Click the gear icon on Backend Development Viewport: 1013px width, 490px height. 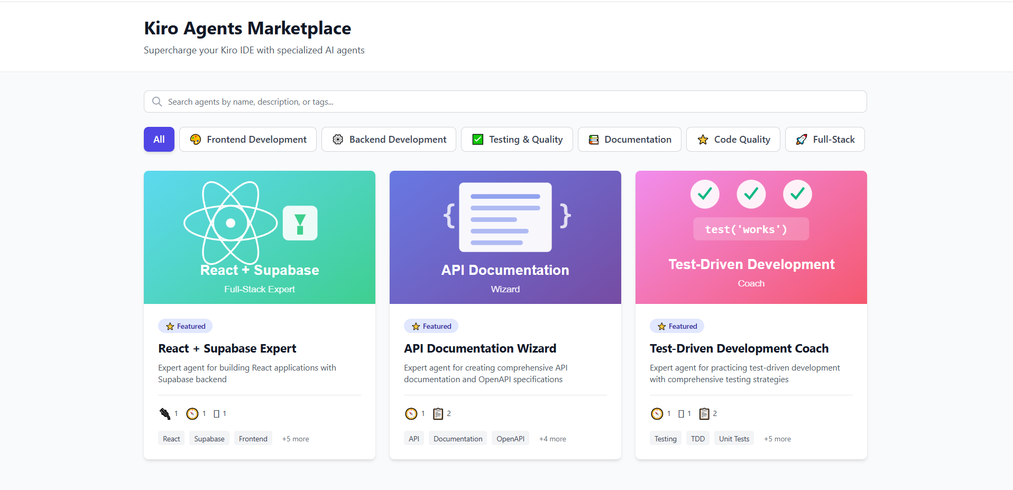coord(338,140)
